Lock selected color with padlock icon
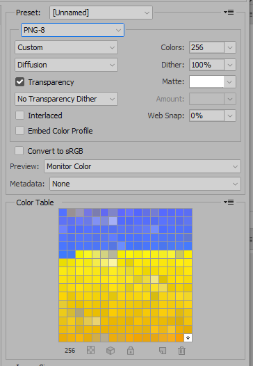The width and height of the screenshot is (253, 366). 131,350
